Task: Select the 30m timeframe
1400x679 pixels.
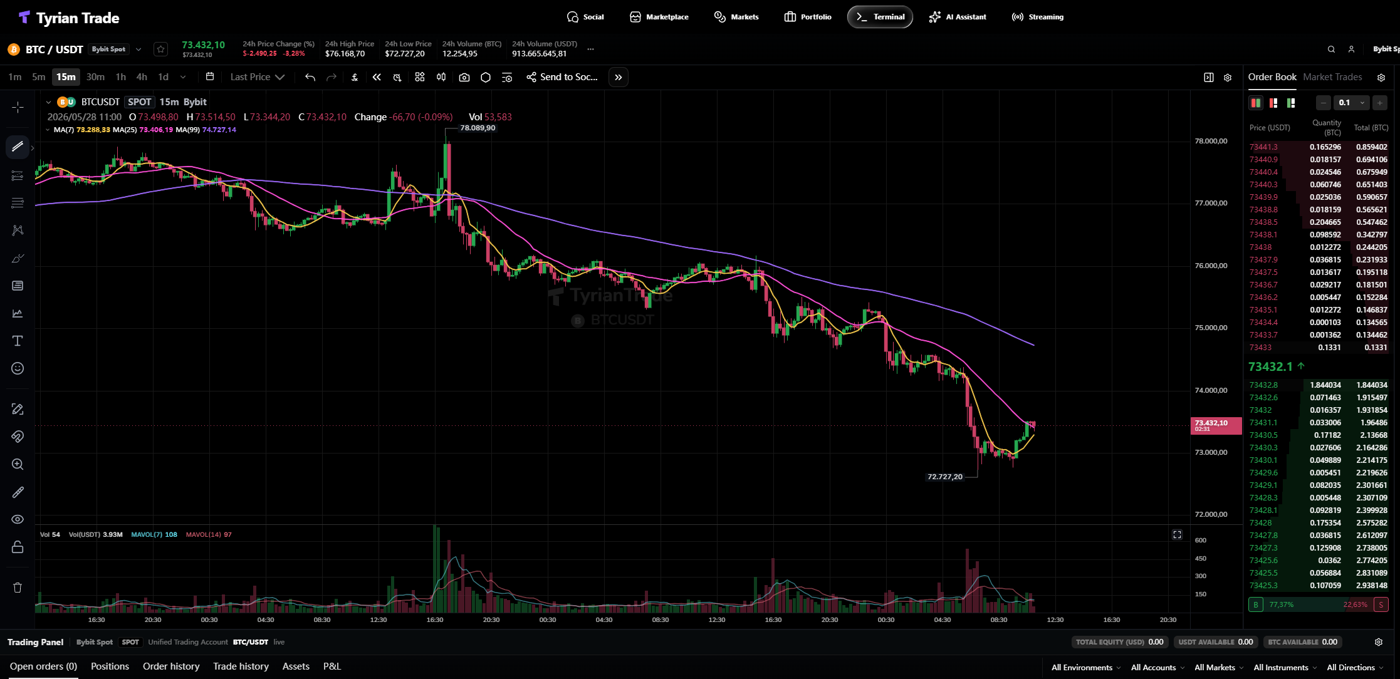Action: (95, 77)
